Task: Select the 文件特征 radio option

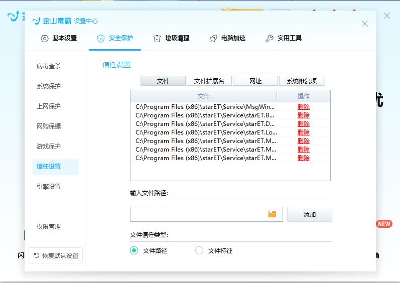Action: click(214, 250)
